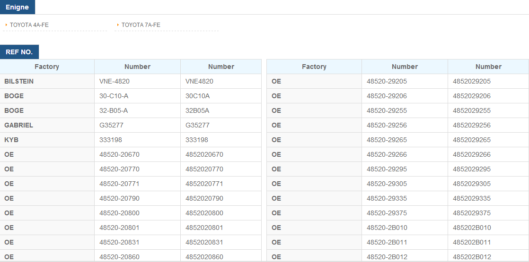Click number 4852029255
Viewport: 529px width, 262px height.
pos(472,110)
